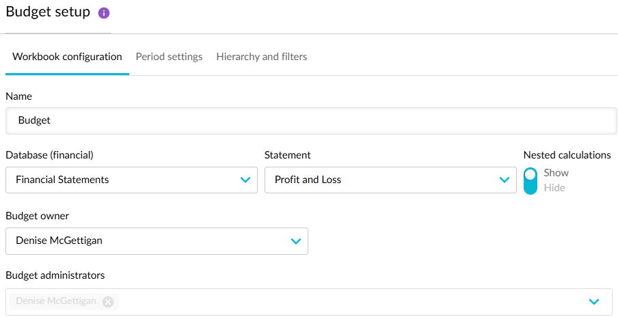Select the Hide option for nested calculations
The image size is (618, 317).
[x=554, y=188]
